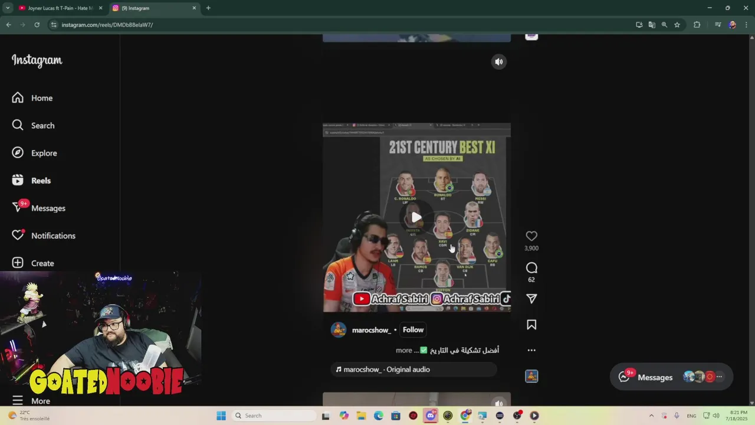Go to the Explore page
Viewport: 755px width, 425px height.
pos(35,153)
